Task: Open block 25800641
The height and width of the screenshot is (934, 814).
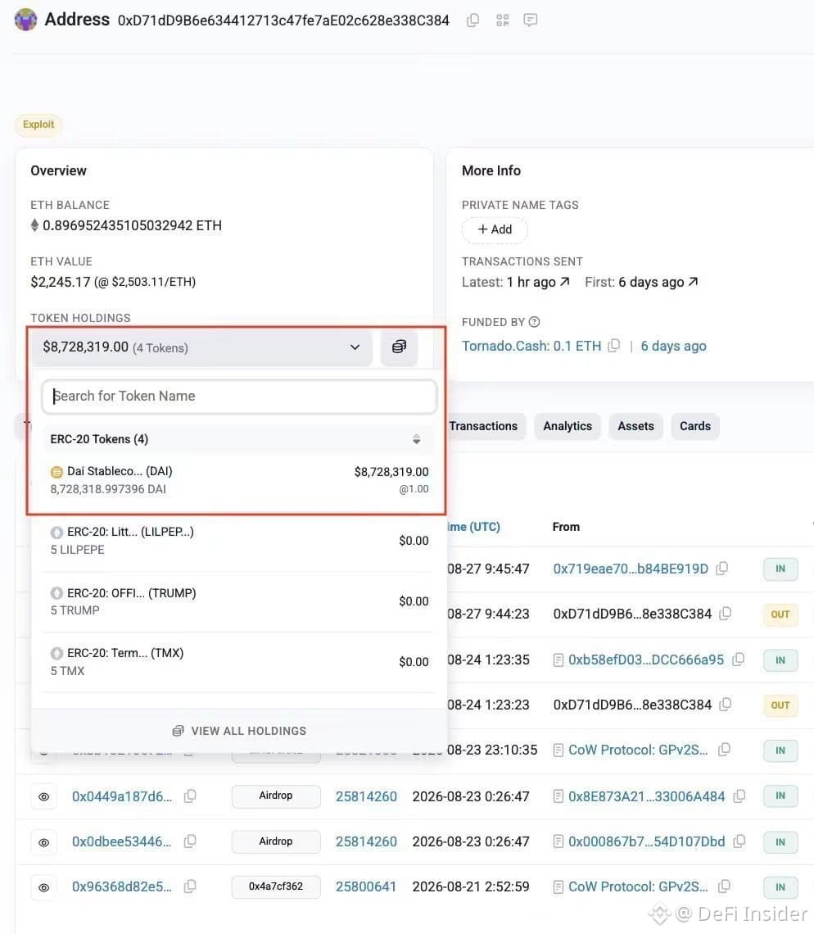Action: pos(365,887)
